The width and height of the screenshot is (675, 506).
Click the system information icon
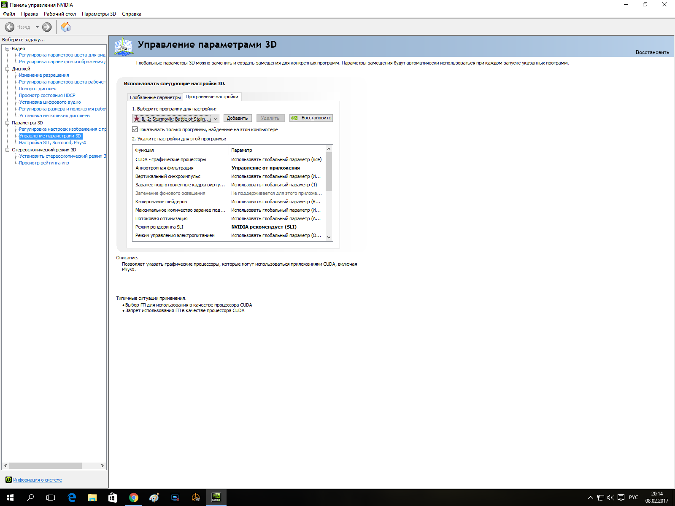point(8,480)
